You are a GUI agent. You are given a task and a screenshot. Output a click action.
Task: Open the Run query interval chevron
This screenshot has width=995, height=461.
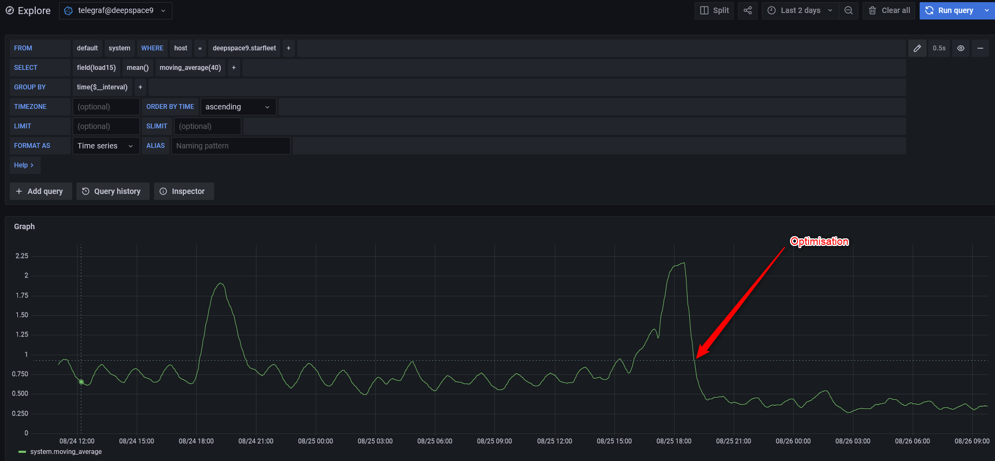click(986, 10)
